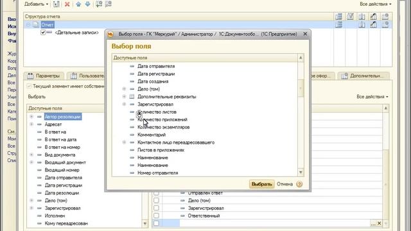Screen dimensions: 411x231
Task: Select Количество приложений field
Action: (x=162, y=119)
